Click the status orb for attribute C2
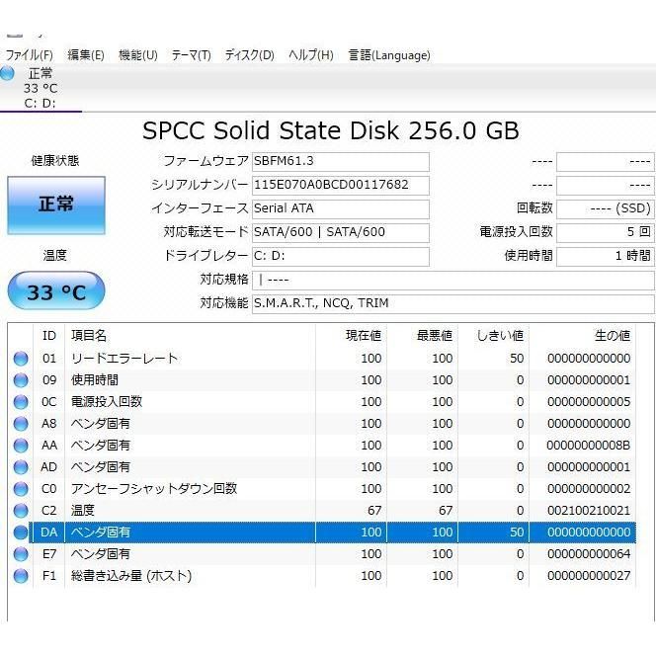 [x=21, y=511]
